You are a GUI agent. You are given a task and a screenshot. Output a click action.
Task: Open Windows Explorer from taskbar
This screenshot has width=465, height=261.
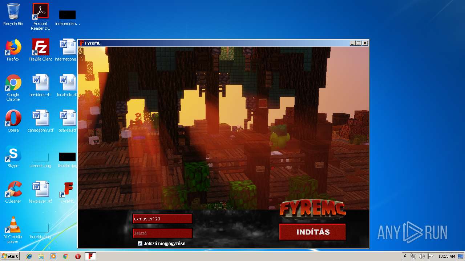(x=41, y=256)
